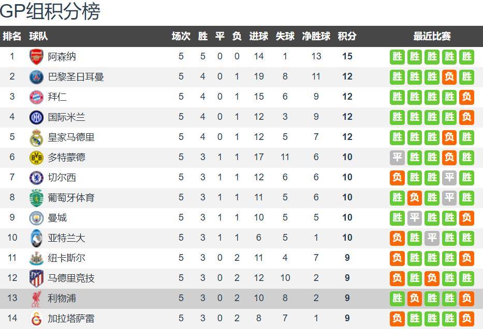Viewport: 483px width, 329px height.
Task: Sort by the 积分 column header
Action: click(347, 36)
